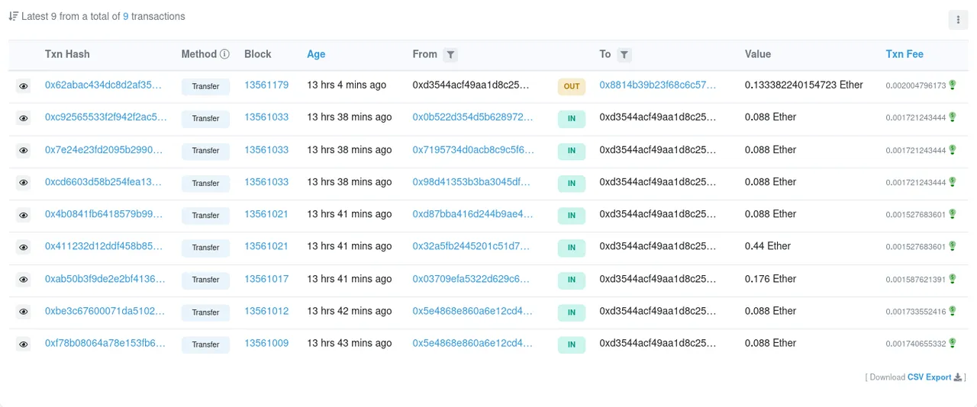Viewport: 977px width, 407px height.
Task: Open block 13561017
Action: (x=266, y=278)
